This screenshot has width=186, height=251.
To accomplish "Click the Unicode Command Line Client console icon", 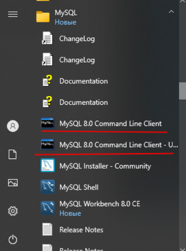I will click(x=48, y=144).
